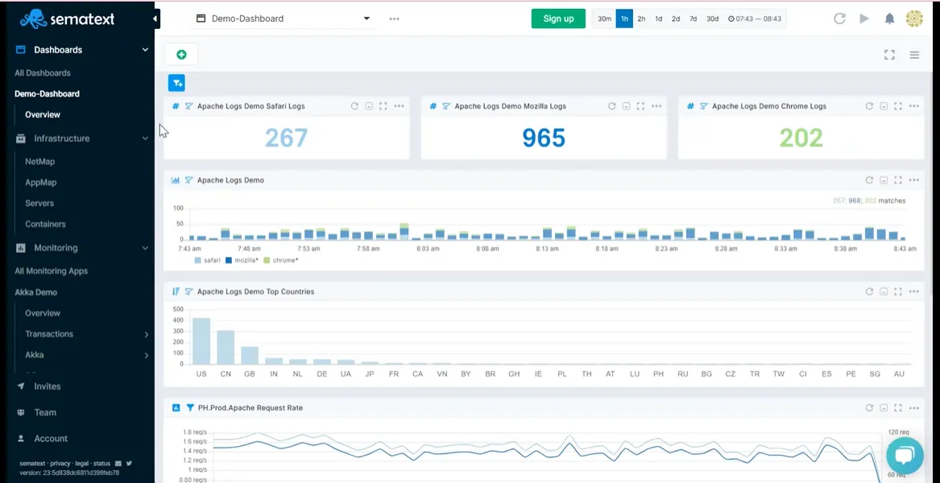Open All Monitoring Apps
Screen dimensions: 940x483
click(51, 270)
